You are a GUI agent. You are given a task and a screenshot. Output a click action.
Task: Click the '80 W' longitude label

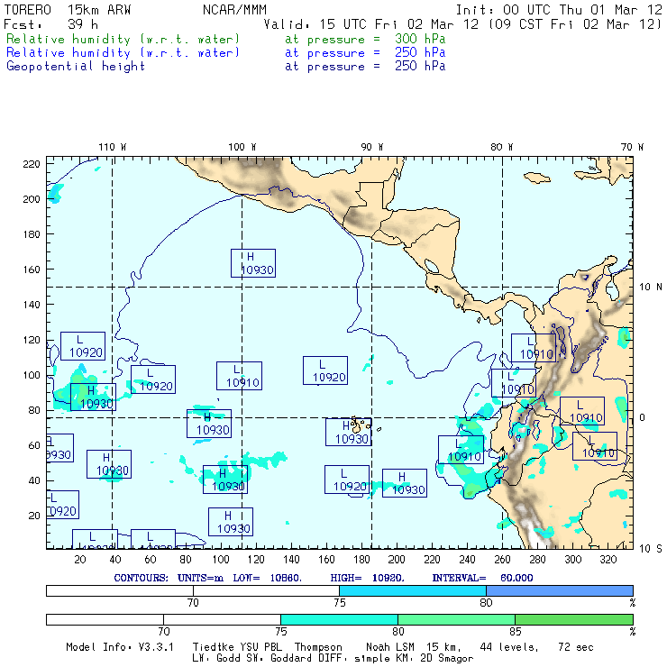coord(501,147)
